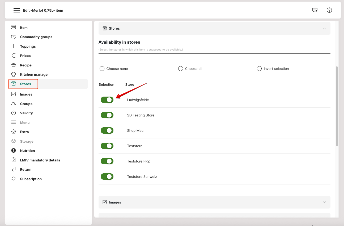The width and height of the screenshot is (344, 226).
Task: Click the Groups people icon
Action: pos(14,104)
